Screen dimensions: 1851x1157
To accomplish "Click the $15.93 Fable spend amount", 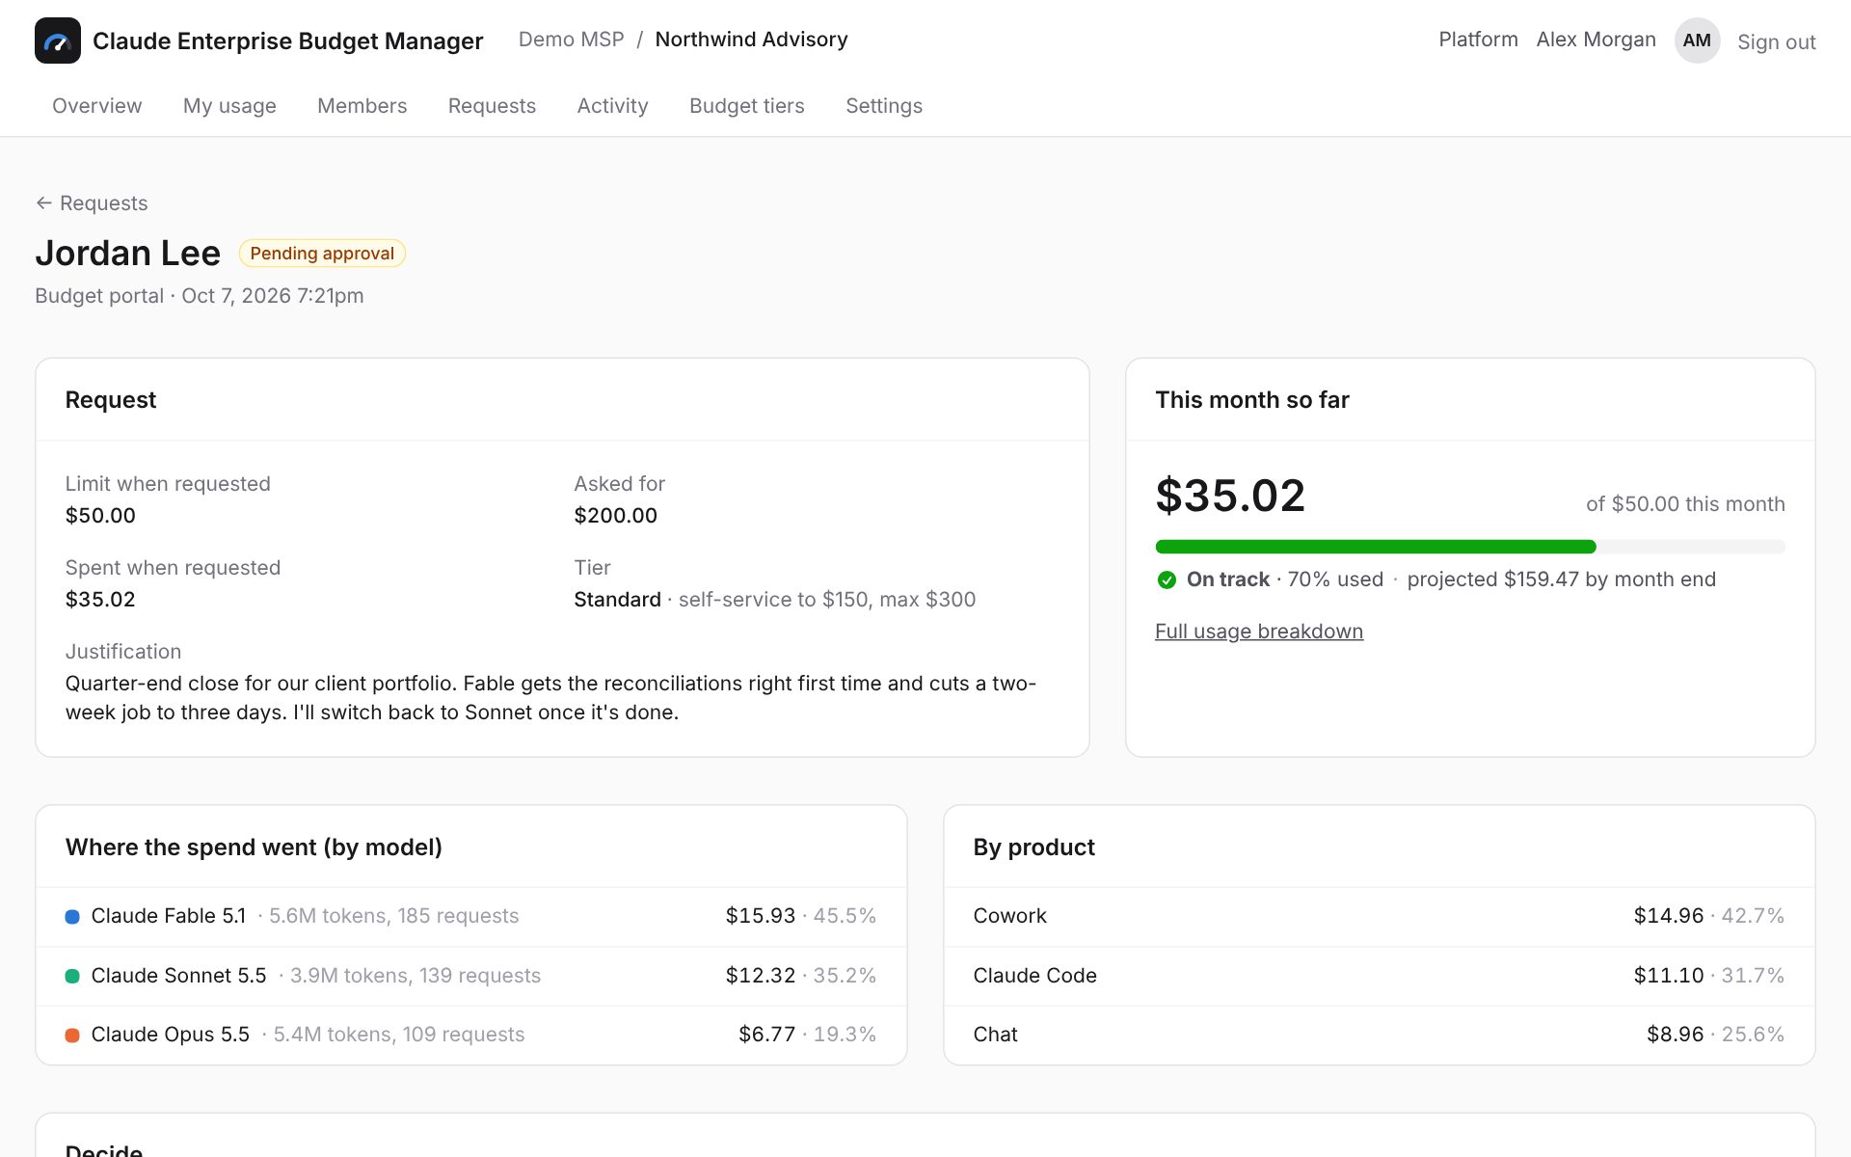I will (x=761, y=916).
